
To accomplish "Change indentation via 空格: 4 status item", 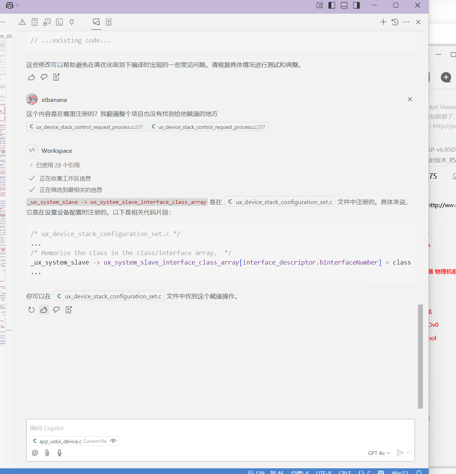I will pos(300,472).
